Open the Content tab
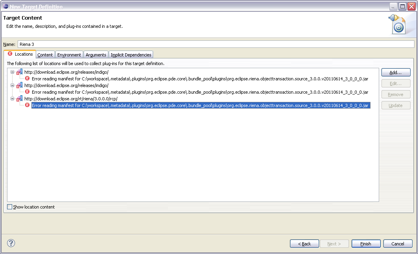Viewport: 418px width, 254px height. pos(45,55)
